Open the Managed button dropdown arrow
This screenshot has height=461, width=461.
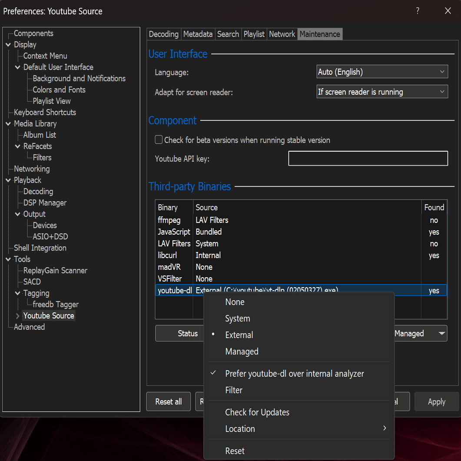441,333
